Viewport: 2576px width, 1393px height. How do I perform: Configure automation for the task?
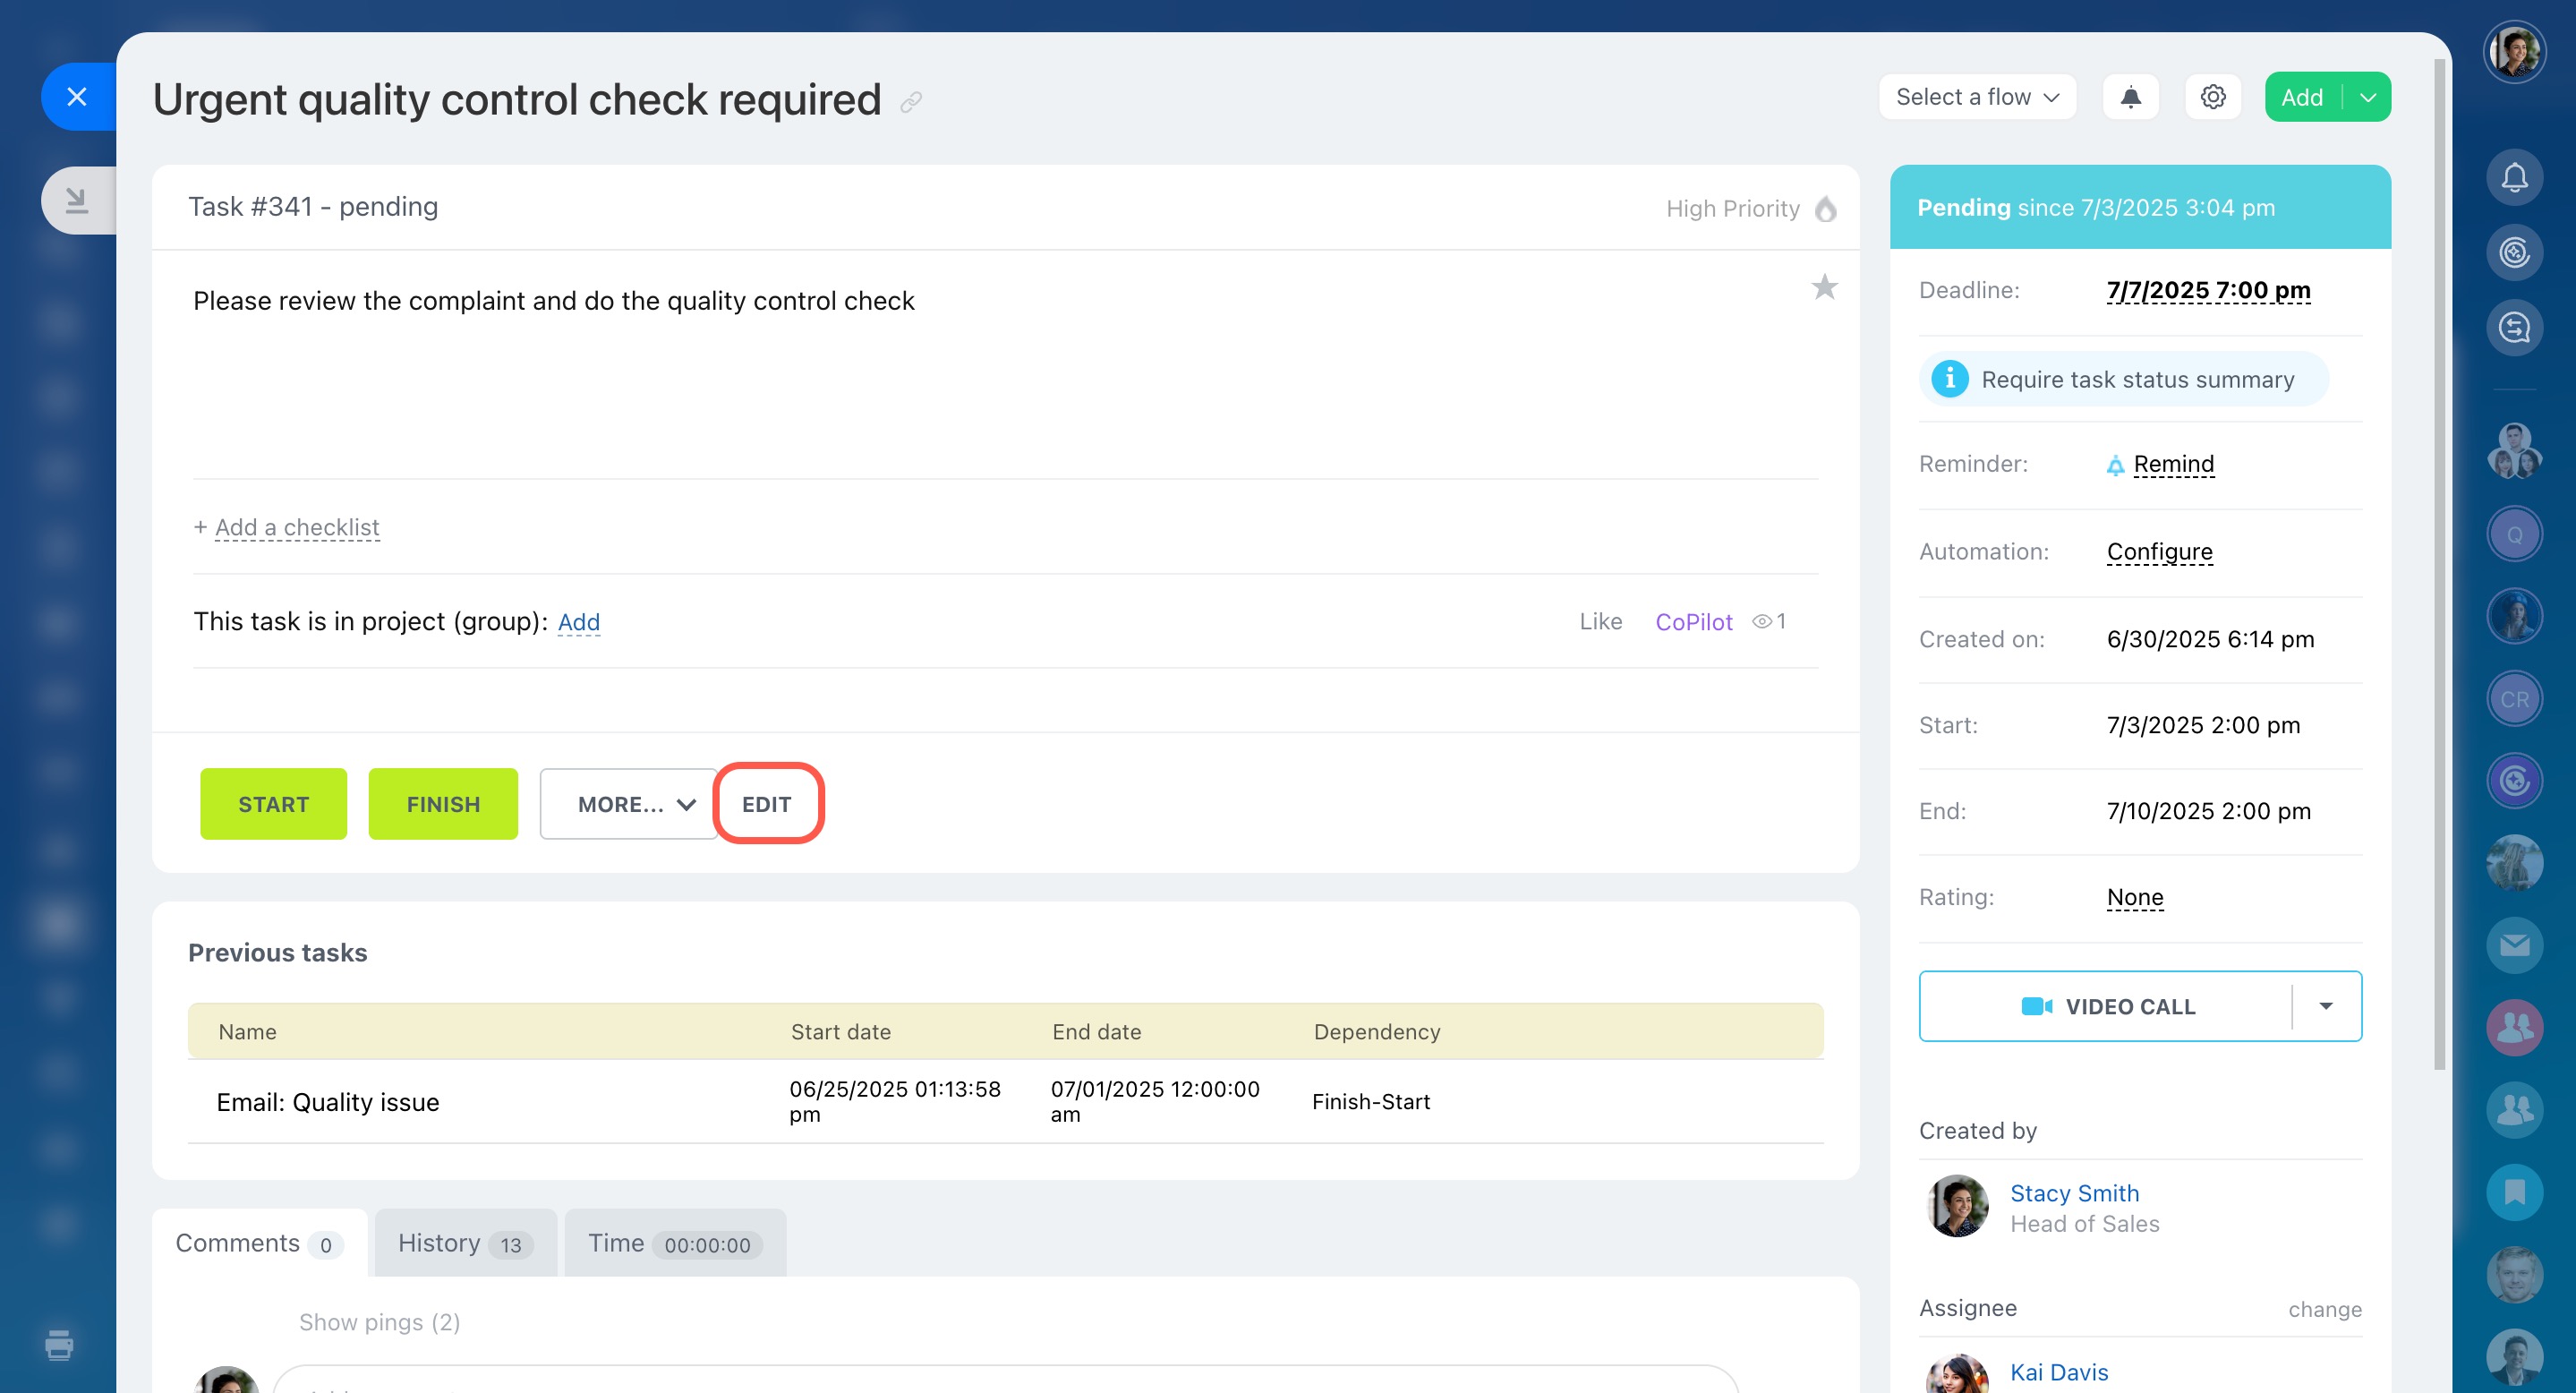pyautogui.click(x=2159, y=552)
